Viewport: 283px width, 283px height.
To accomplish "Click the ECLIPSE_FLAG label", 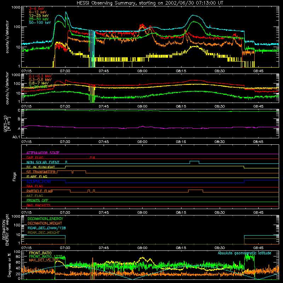I will pyautogui.click(x=39, y=181).
